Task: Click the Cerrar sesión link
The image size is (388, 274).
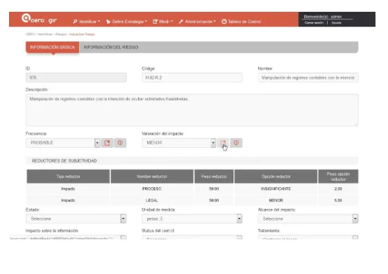Action: [x=314, y=23]
